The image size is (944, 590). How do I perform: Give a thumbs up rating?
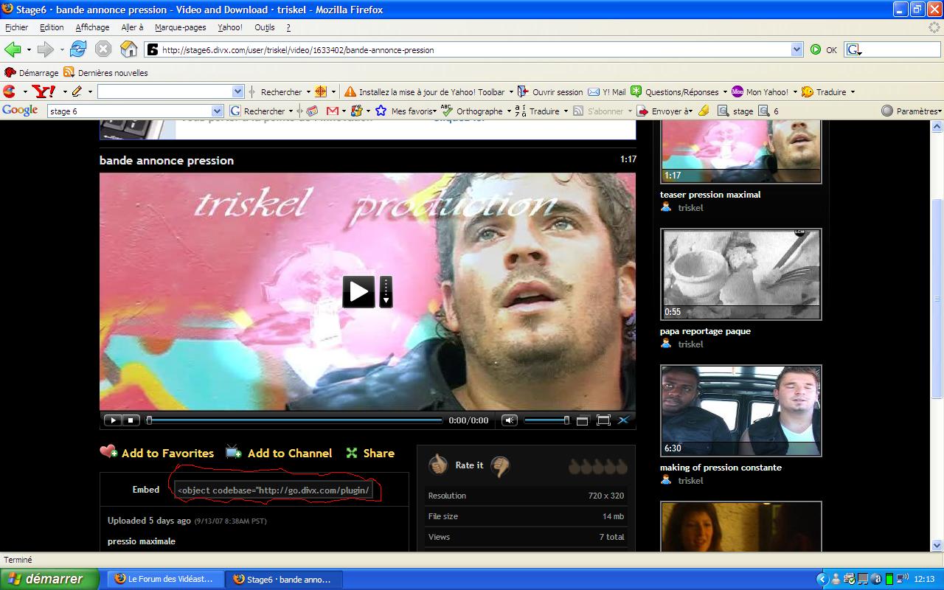438,465
